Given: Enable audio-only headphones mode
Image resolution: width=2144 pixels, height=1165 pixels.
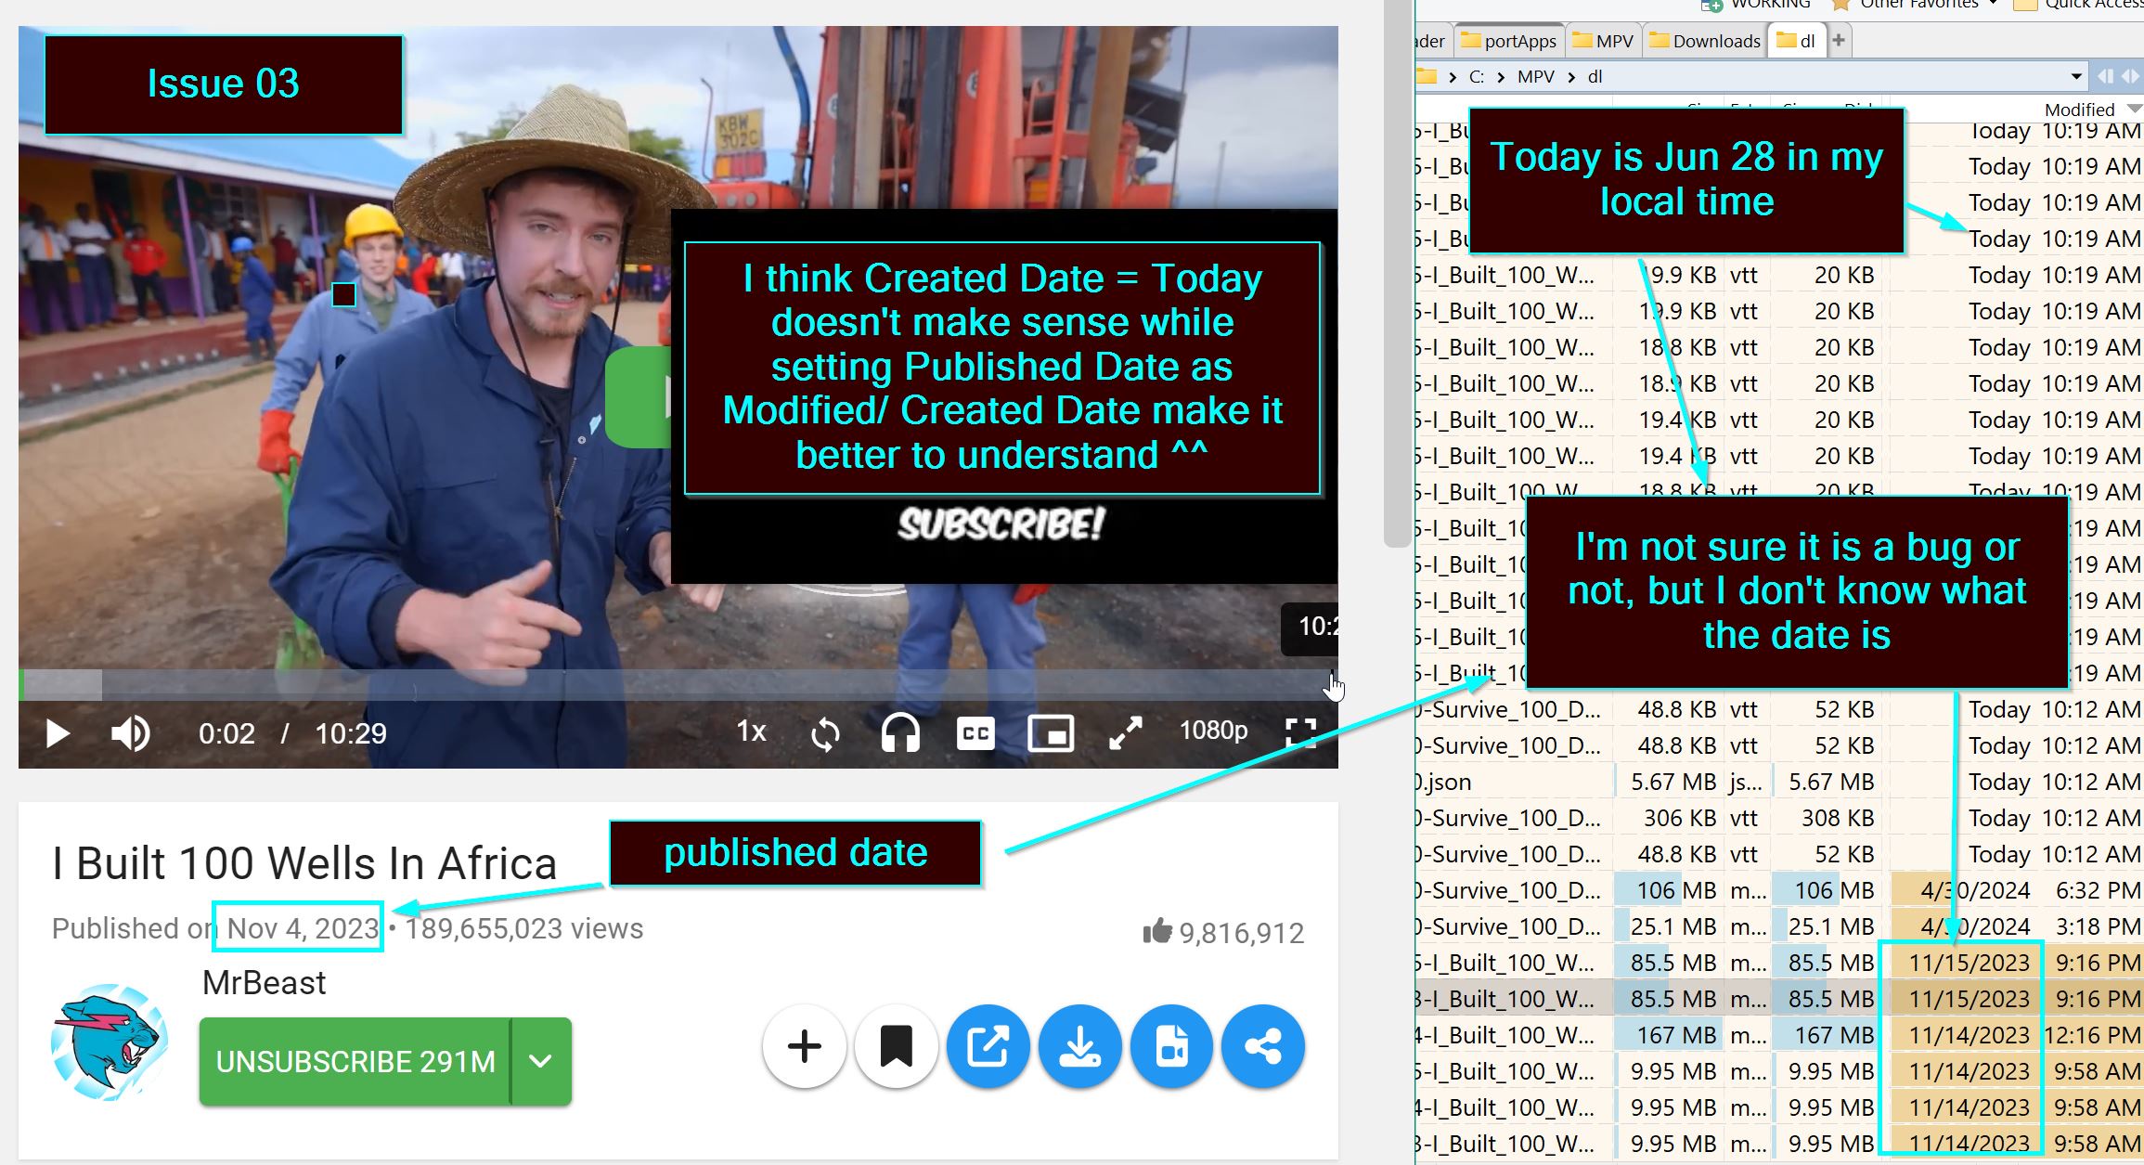Looking at the screenshot, I should tap(900, 733).
